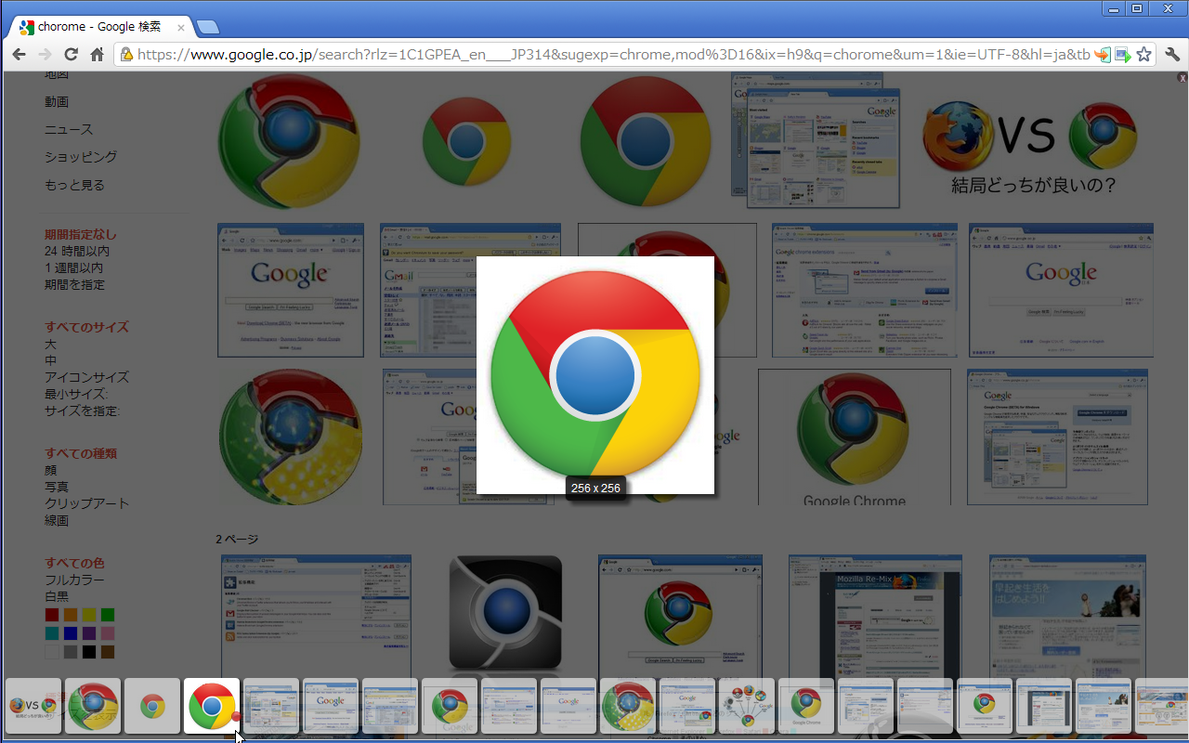
Task: Pick the dark red color swatch
Action: point(52,615)
